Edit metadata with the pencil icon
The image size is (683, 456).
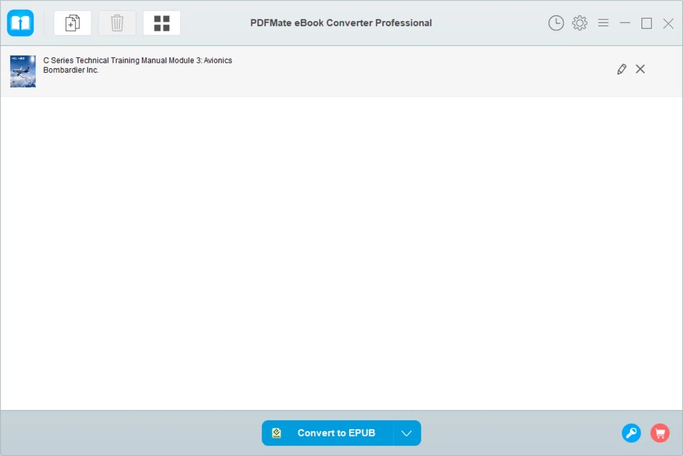point(621,68)
